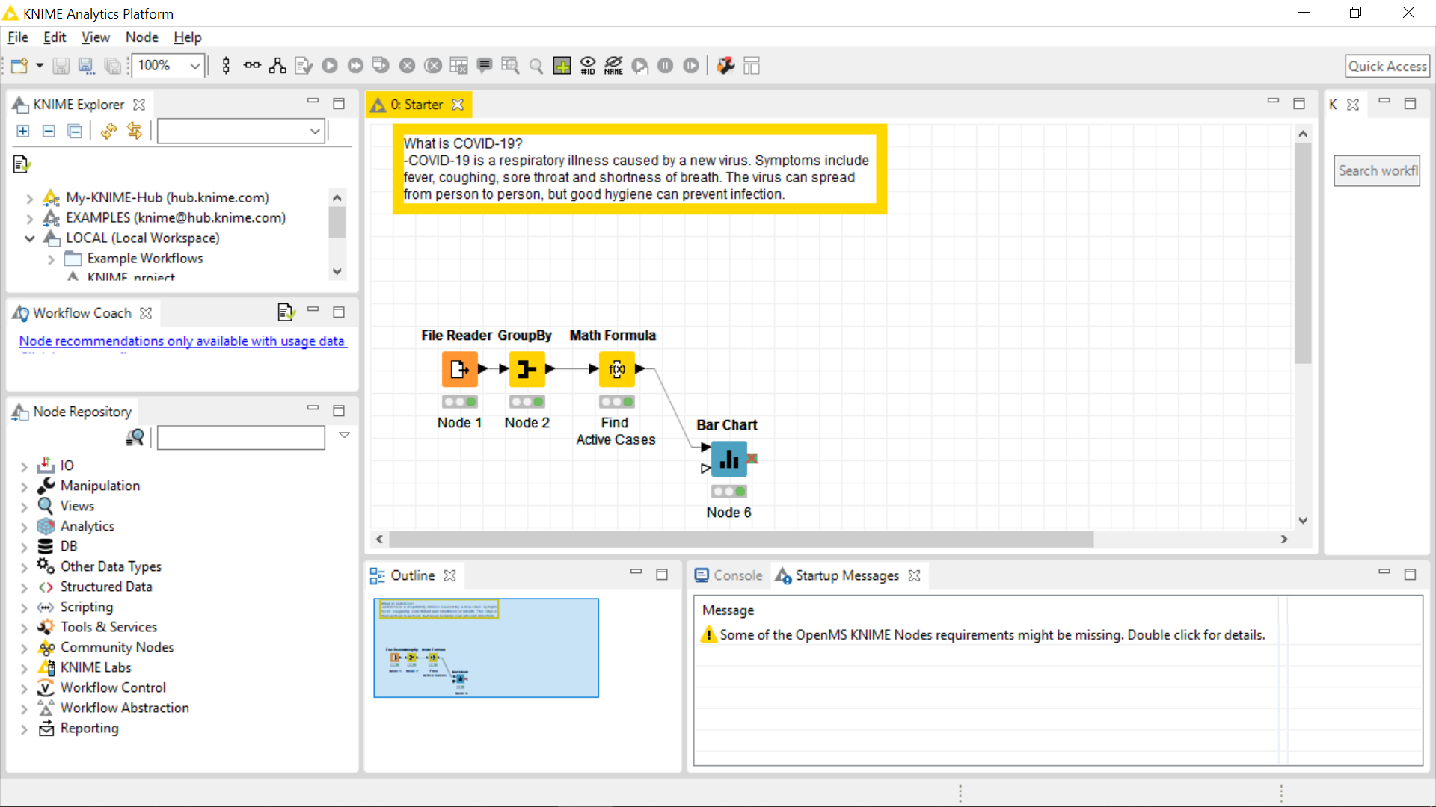
Task: Click the workflow Outline thumbnail
Action: coord(485,648)
